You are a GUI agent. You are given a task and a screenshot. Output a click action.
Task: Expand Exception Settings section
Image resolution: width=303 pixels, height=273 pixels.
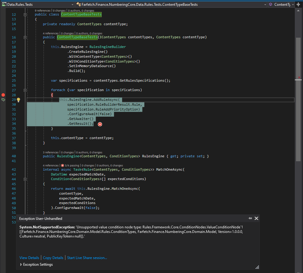21,264
